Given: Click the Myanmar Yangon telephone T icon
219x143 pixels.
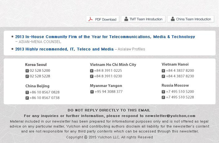Looking at the screenshot, I should pyautogui.click(x=92, y=92).
